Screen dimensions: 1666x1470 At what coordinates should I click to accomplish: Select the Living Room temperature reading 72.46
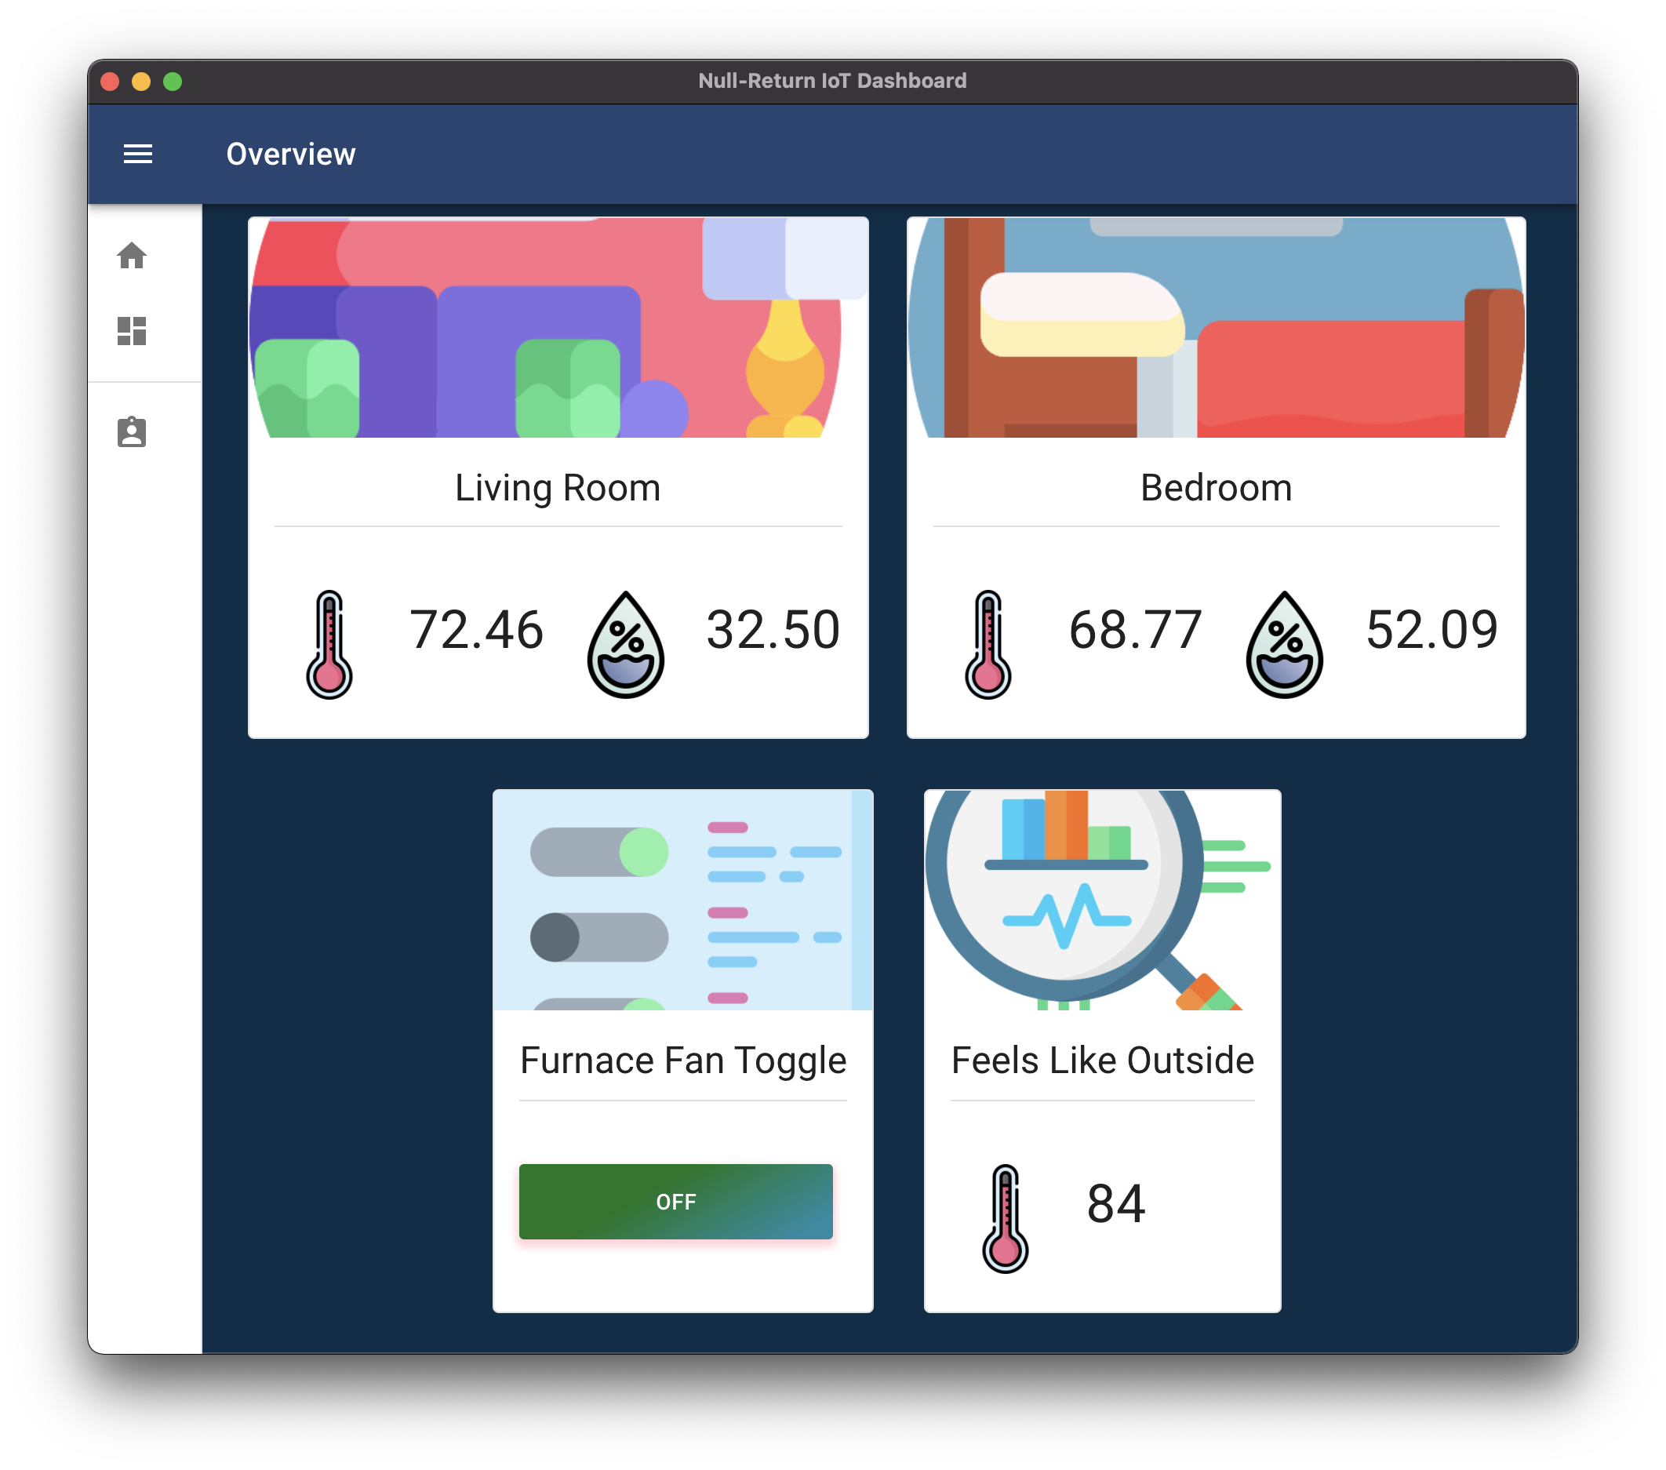(478, 628)
